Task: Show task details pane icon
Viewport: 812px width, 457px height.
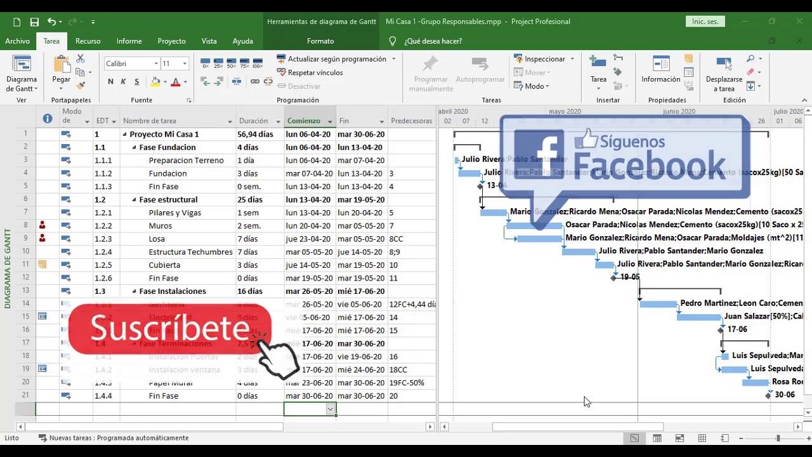Action: click(x=688, y=72)
